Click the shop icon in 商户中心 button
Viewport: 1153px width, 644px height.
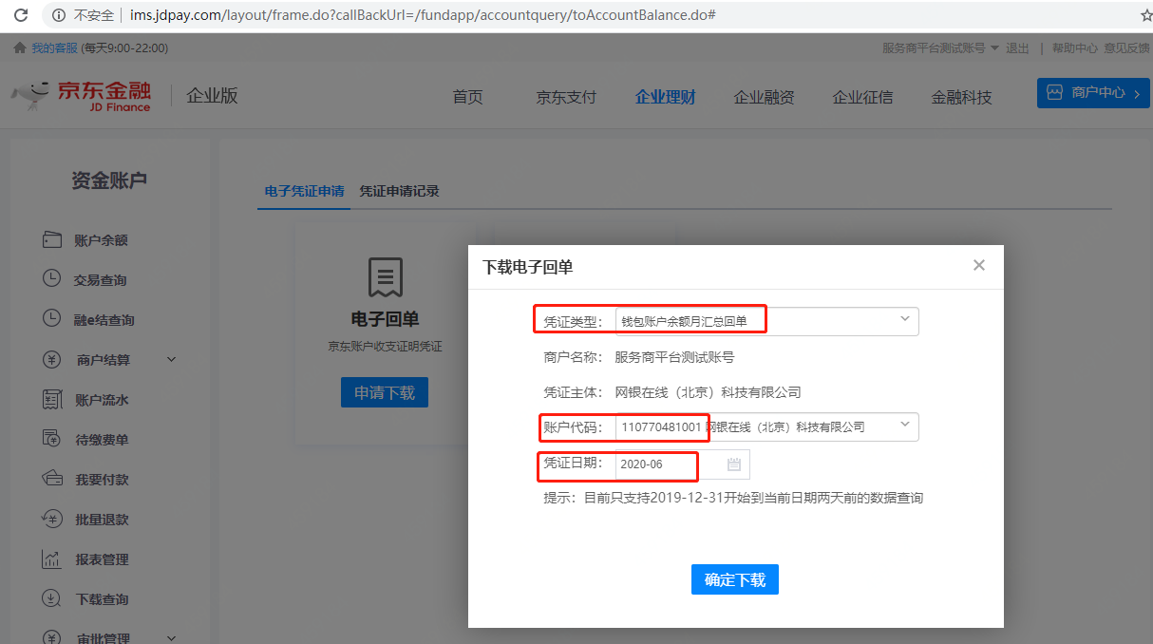click(x=1054, y=92)
